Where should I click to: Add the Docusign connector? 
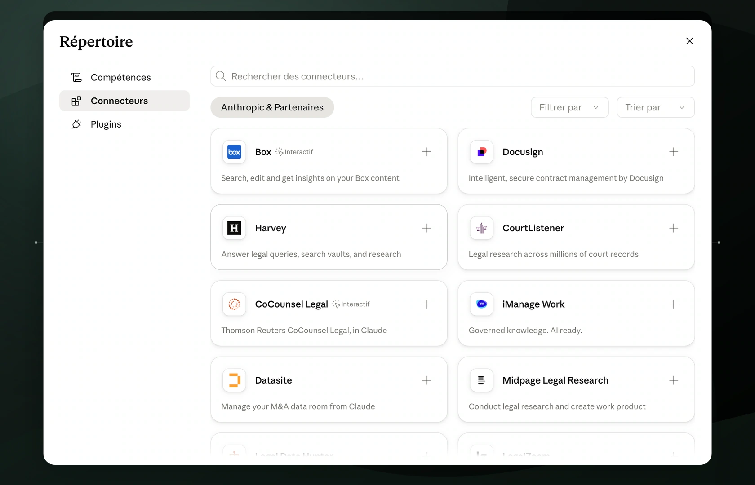click(674, 152)
